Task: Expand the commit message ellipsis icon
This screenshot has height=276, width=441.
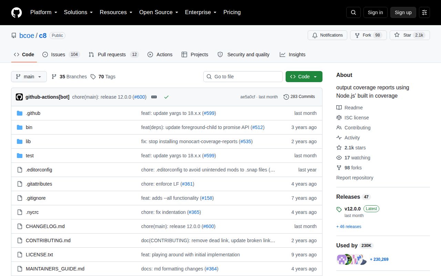Action: (154, 97)
